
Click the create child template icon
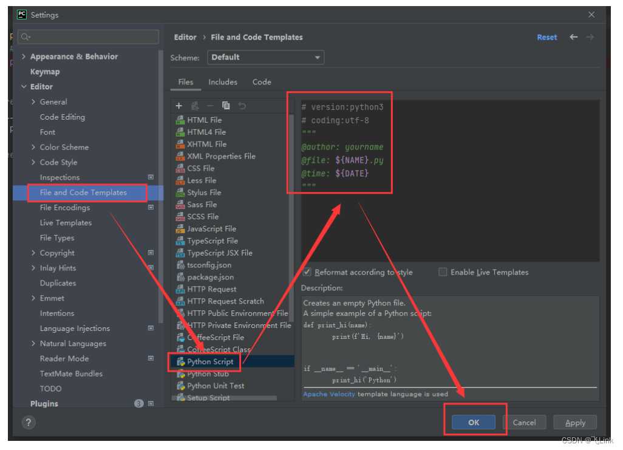point(195,106)
